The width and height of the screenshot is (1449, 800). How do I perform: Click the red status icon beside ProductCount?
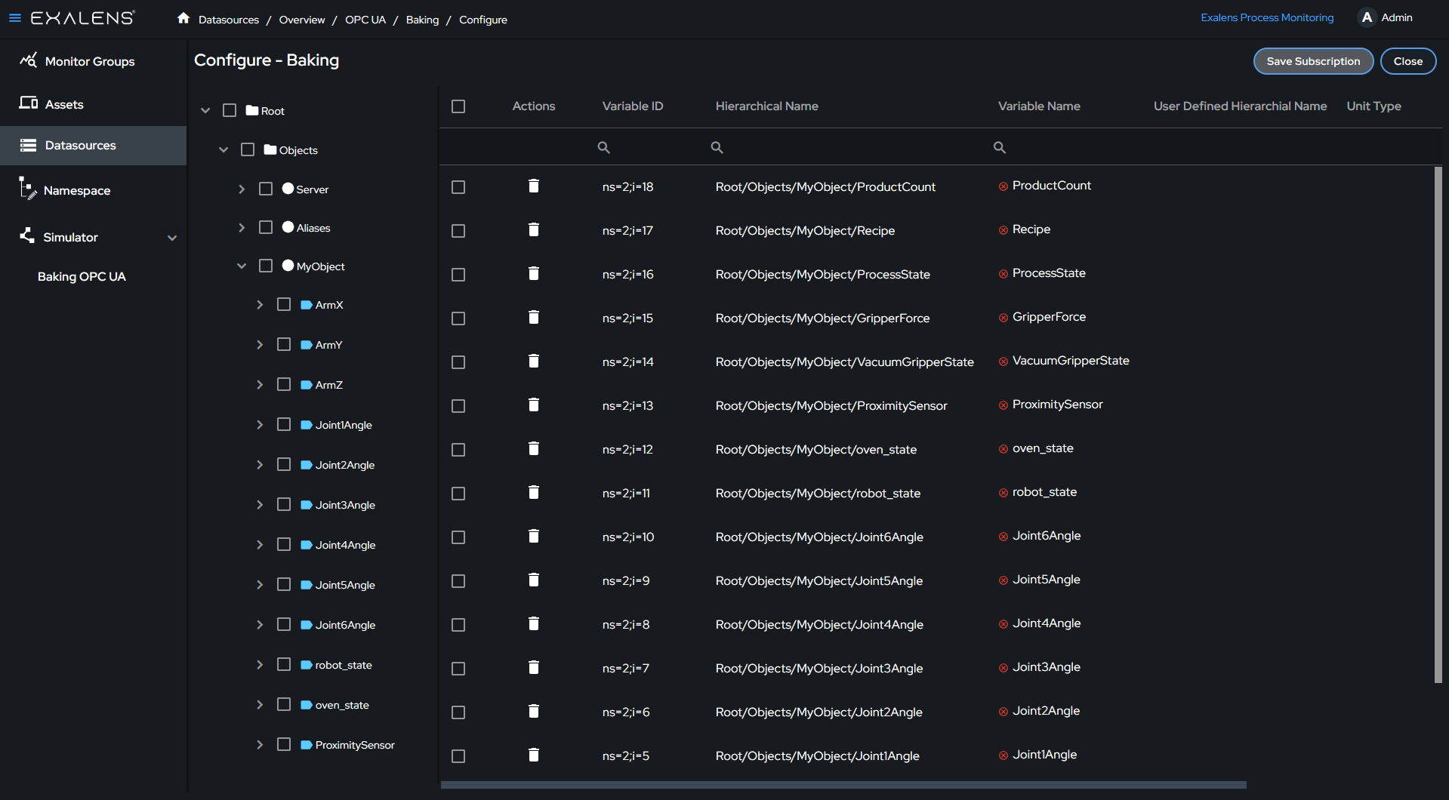point(1004,186)
